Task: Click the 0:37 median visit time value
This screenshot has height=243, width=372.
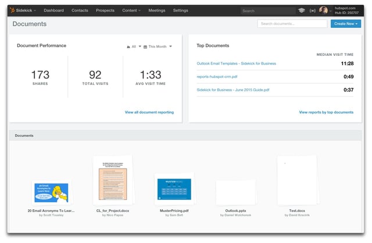Action: click(349, 90)
